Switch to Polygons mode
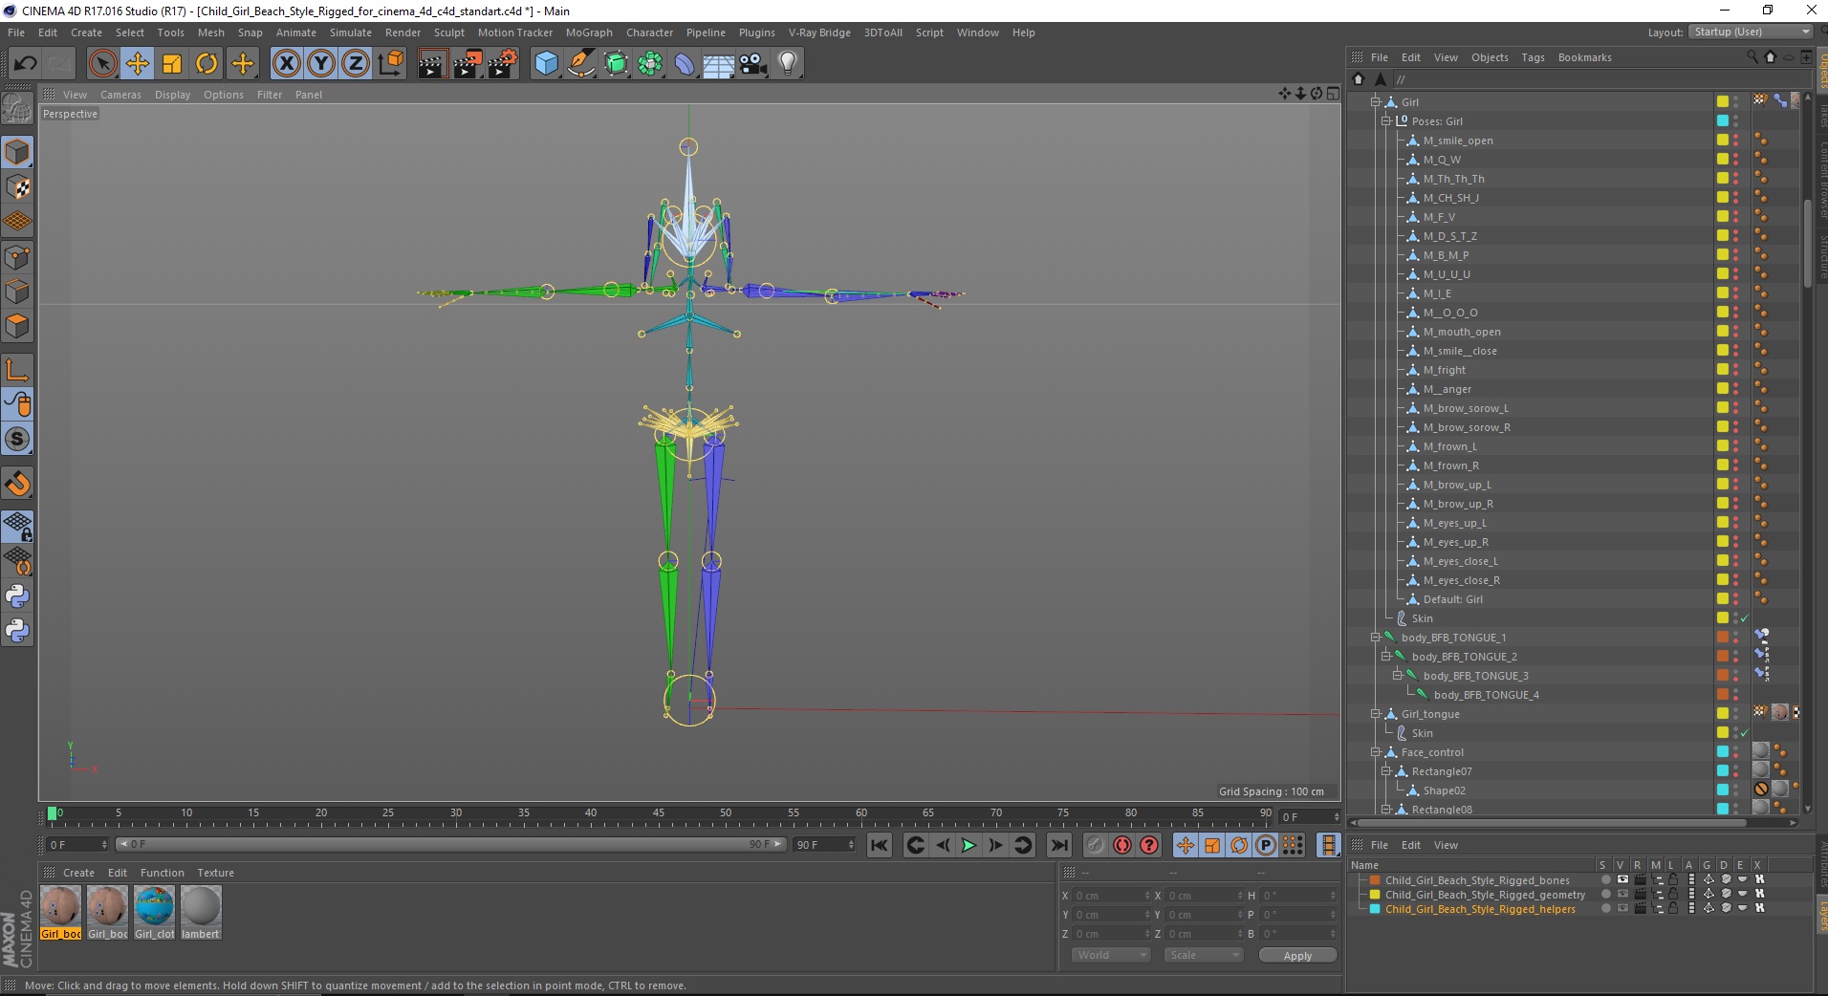This screenshot has width=1828, height=996. tap(17, 326)
